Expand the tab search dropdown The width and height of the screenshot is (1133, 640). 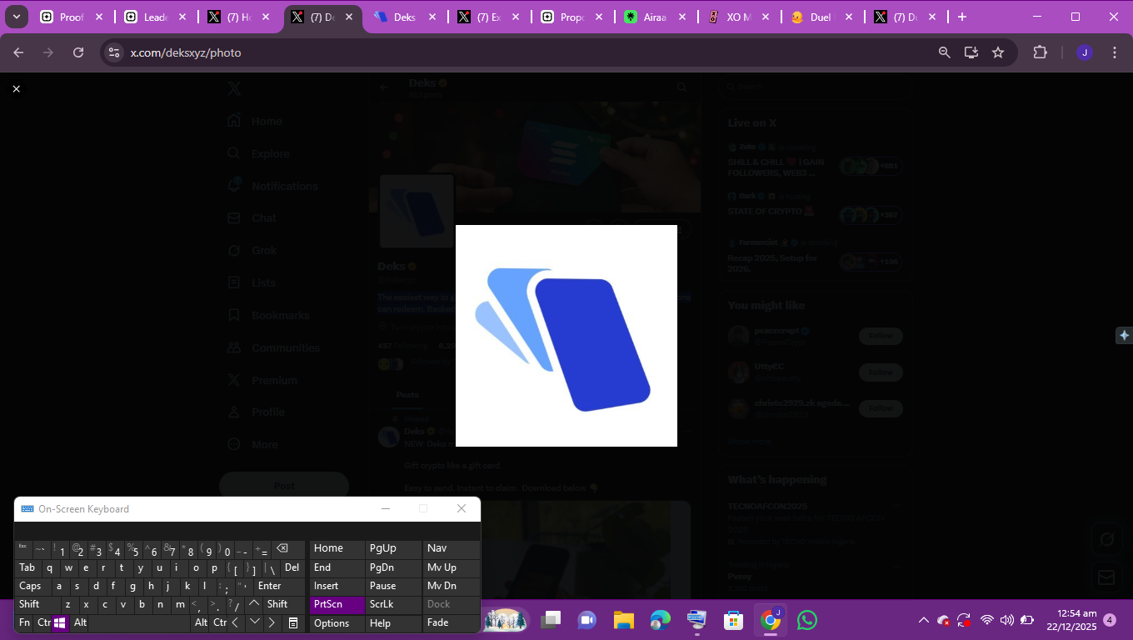click(16, 17)
